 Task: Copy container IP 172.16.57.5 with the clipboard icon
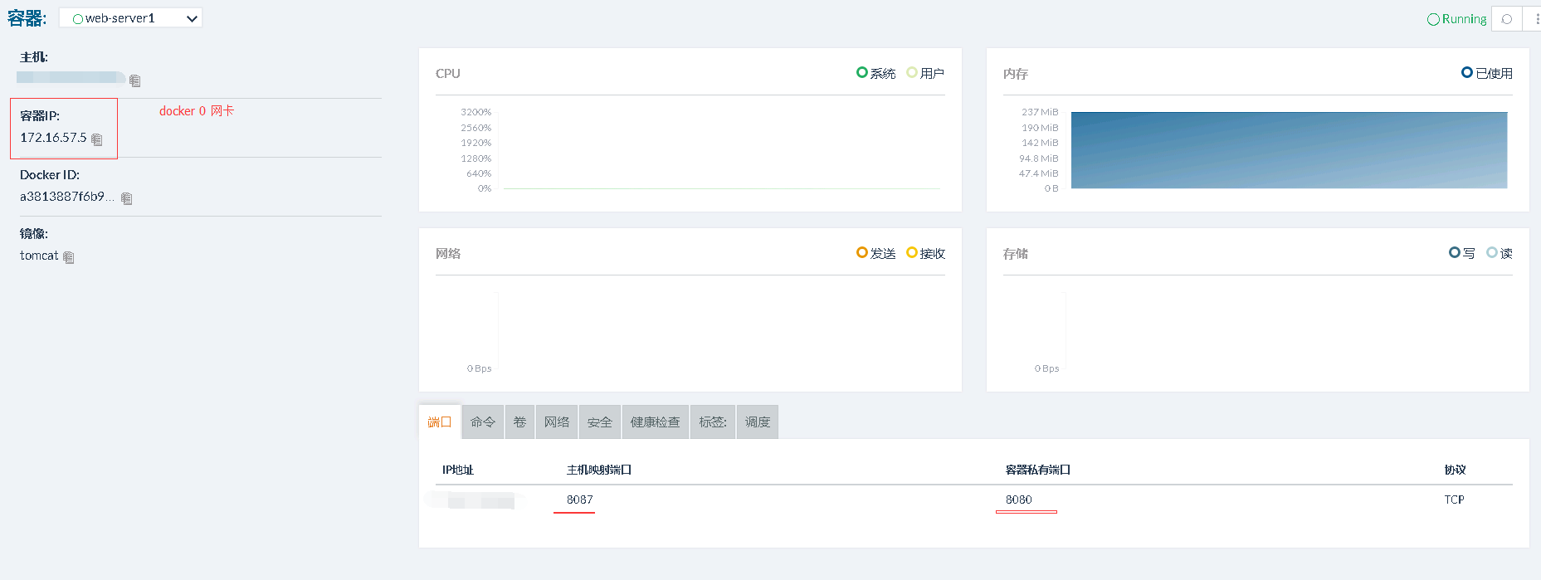96,139
